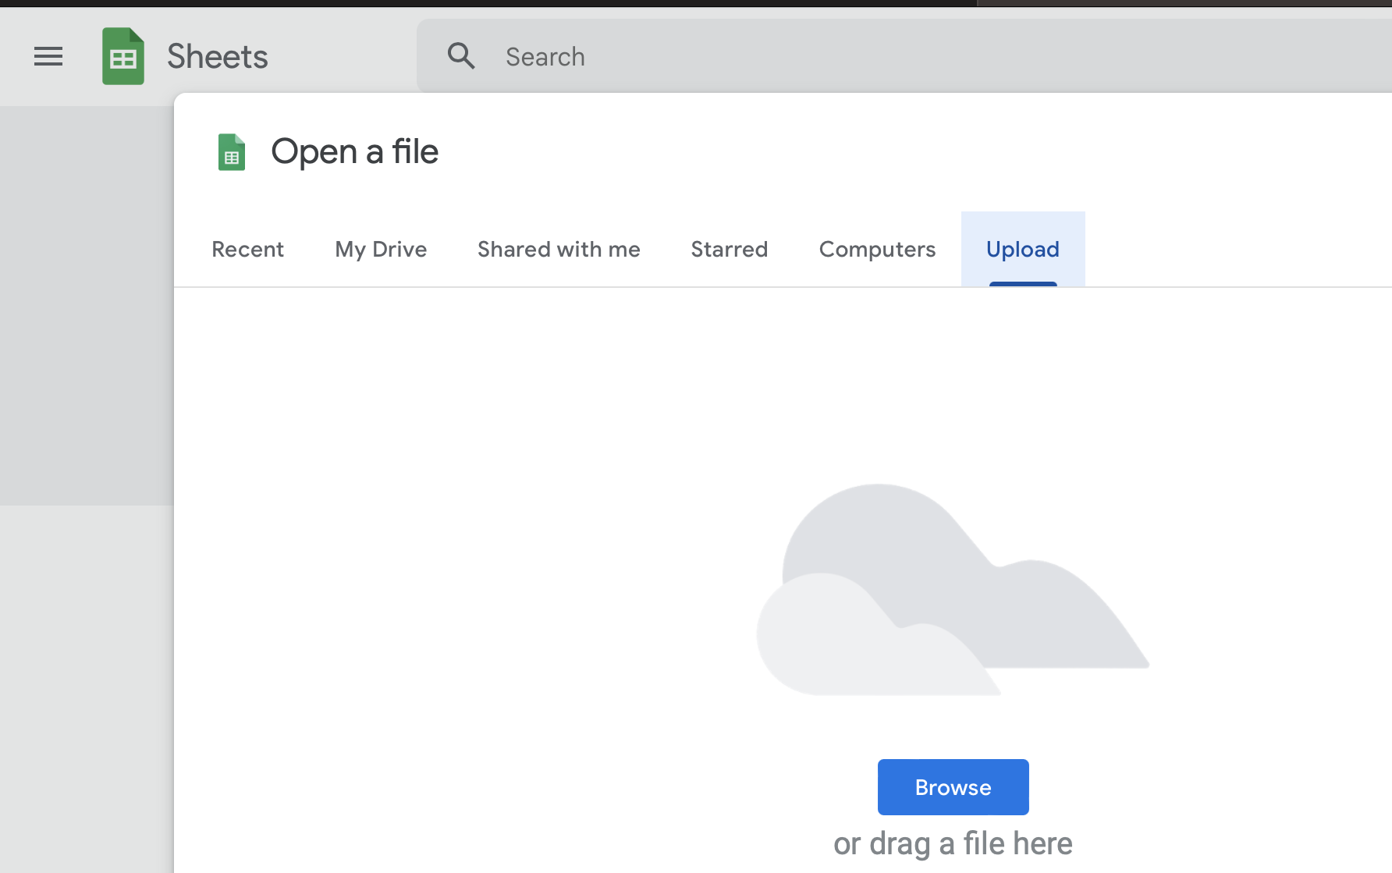This screenshot has height=873, width=1392.
Task: Click the blue Browse button
Action: pos(953,787)
